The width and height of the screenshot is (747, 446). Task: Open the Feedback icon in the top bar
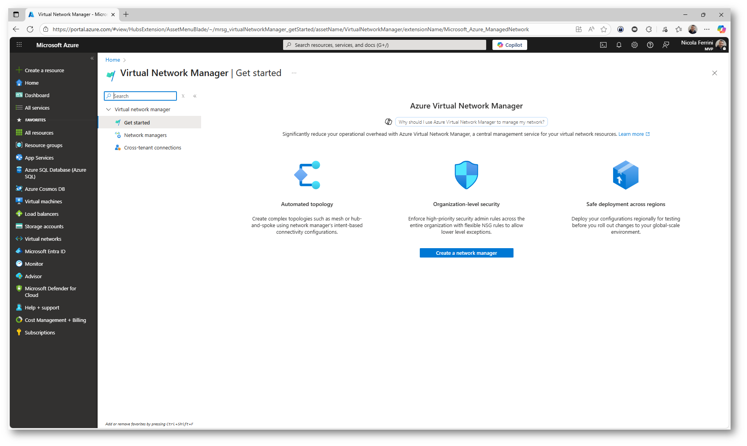coord(666,45)
